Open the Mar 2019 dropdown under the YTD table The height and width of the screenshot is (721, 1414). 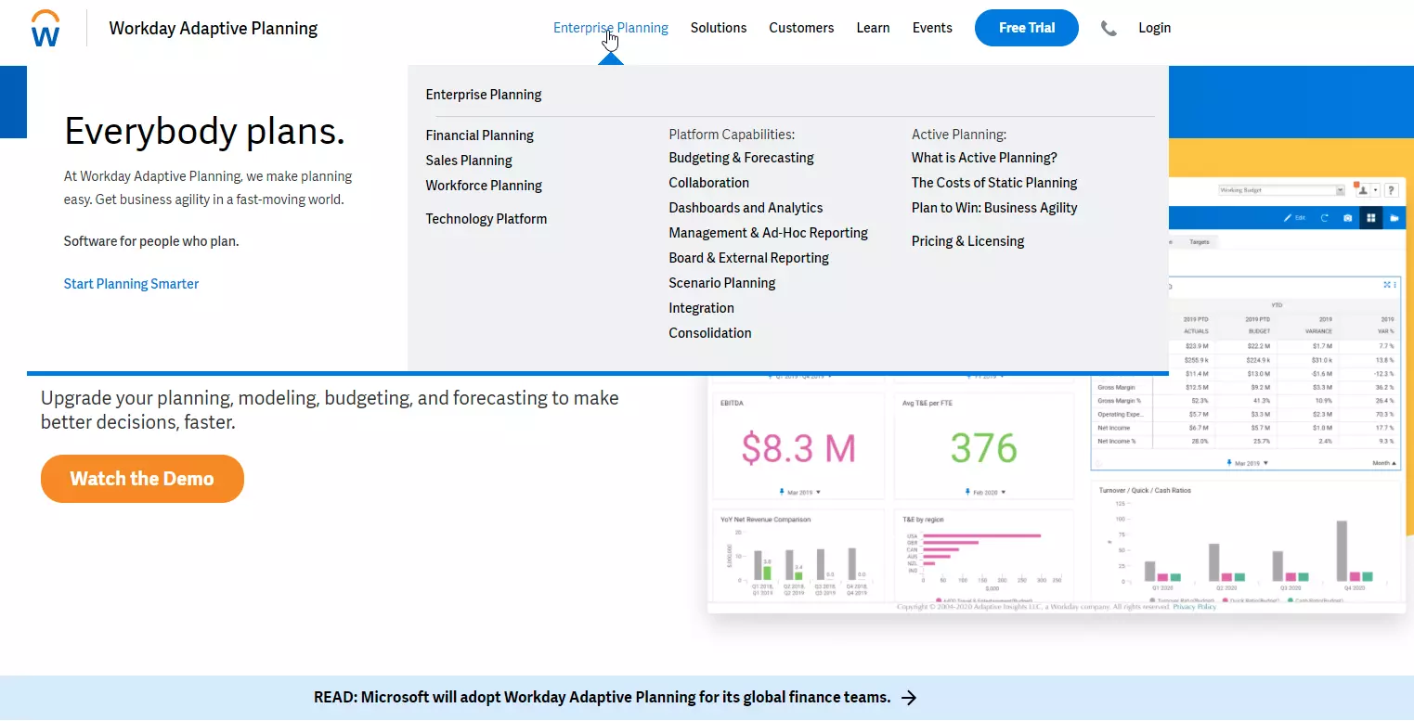pyautogui.click(x=1247, y=462)
